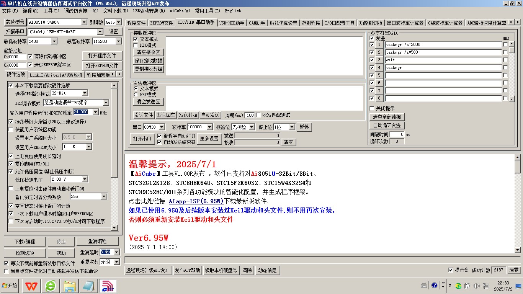The width and height of the screenshot is (523, 294).
Task: Open 重复延时 3秒 dropdown
Action: point(117,252)
